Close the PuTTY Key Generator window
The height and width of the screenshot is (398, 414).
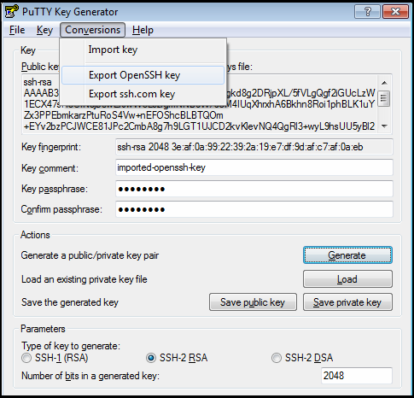click(x=395, y=12)
